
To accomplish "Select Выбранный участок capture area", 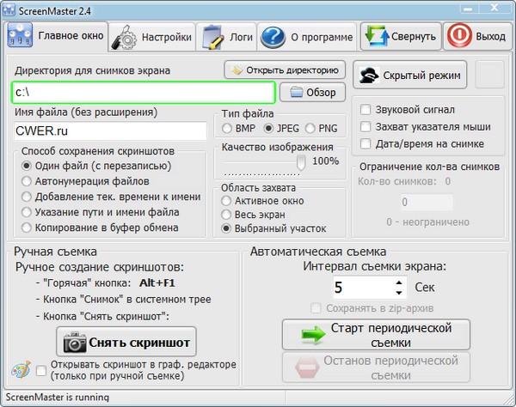I will pyautogui.click(x=226, y=228).
